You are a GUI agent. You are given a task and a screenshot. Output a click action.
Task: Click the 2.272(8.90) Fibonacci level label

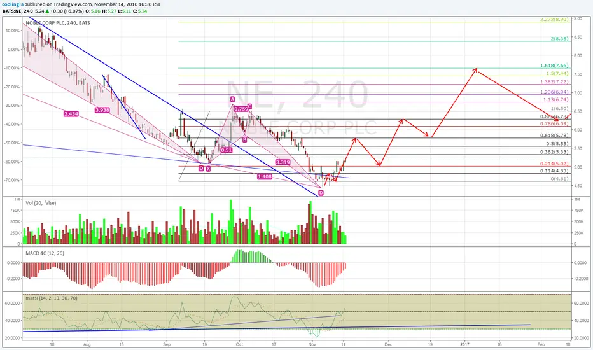[554, 19]
